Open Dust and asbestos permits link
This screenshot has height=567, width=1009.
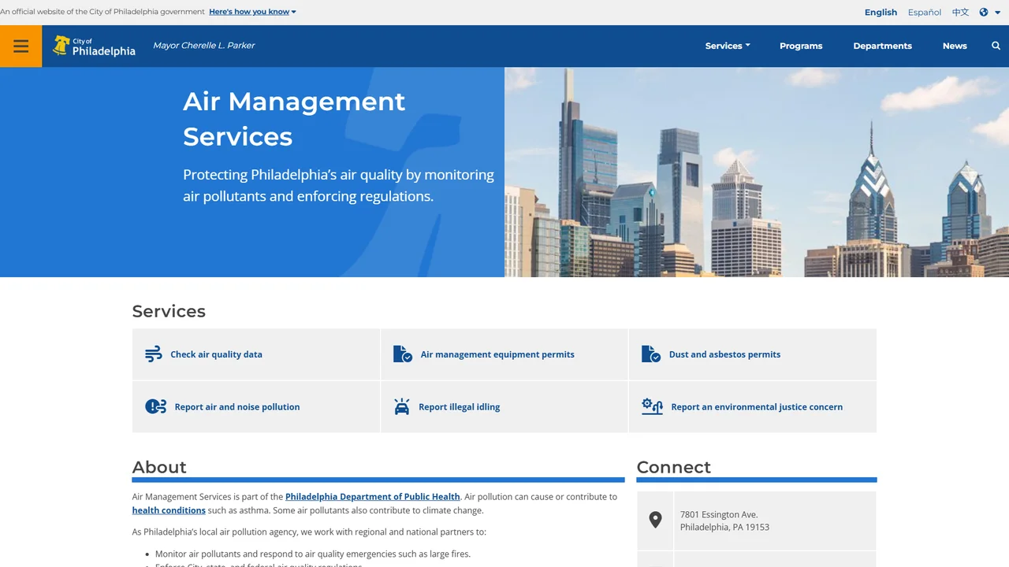[724, 354]
